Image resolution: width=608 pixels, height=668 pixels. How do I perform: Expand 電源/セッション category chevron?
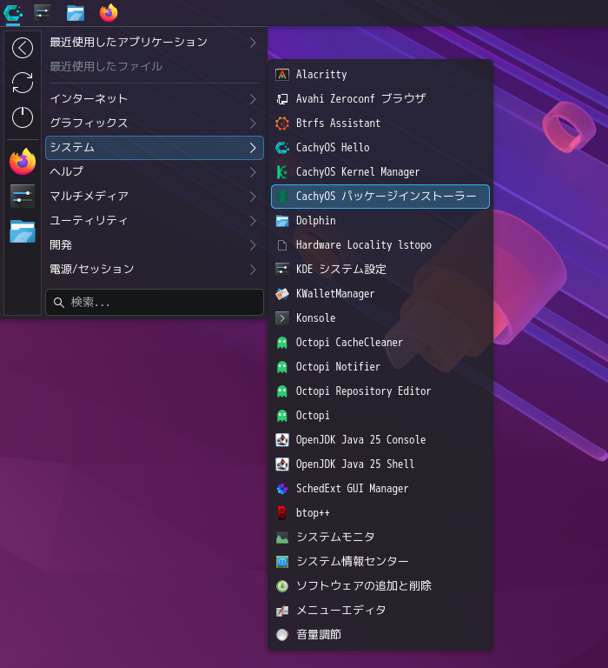point(253,270)
